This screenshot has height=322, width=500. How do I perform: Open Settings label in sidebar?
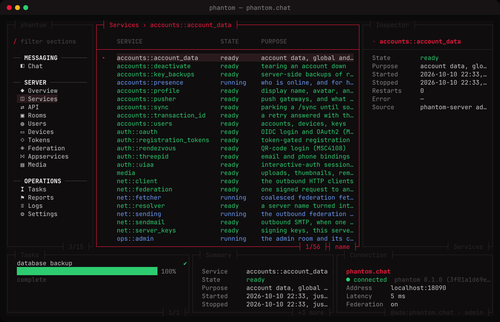[x=43, y=214]
